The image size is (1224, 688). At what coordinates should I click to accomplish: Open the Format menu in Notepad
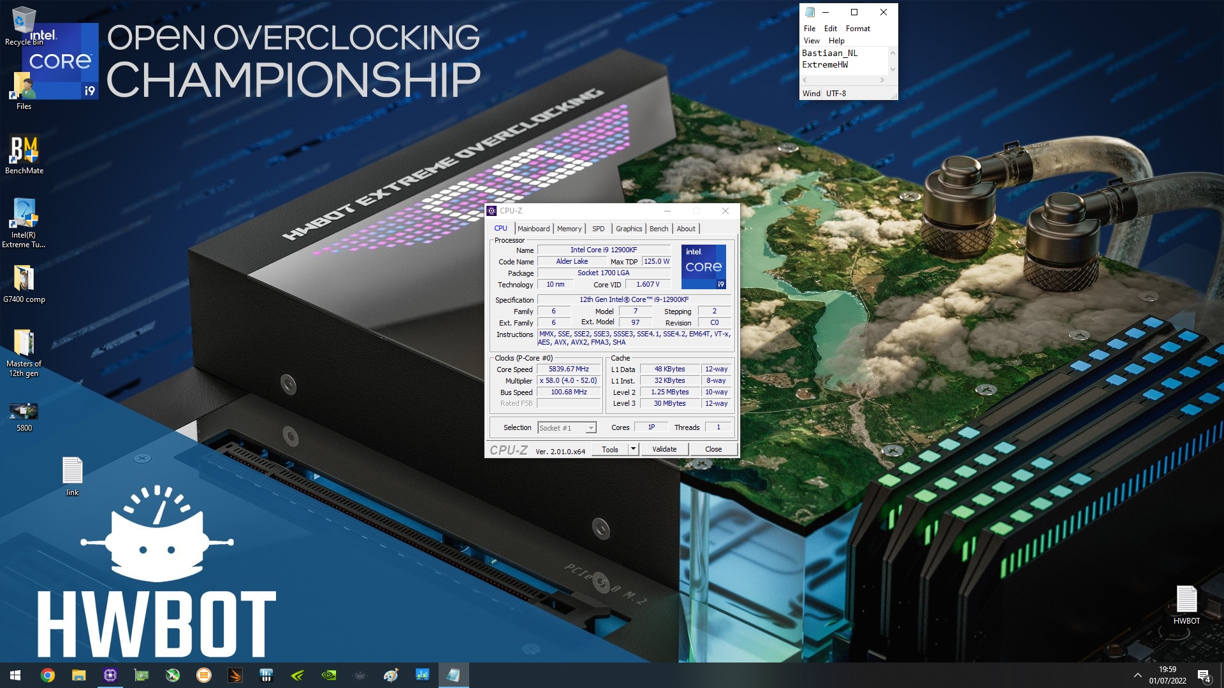(857, 29)
